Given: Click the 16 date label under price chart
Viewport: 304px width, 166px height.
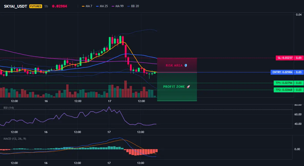Looking at the screenshot, I should click(46, 101).
